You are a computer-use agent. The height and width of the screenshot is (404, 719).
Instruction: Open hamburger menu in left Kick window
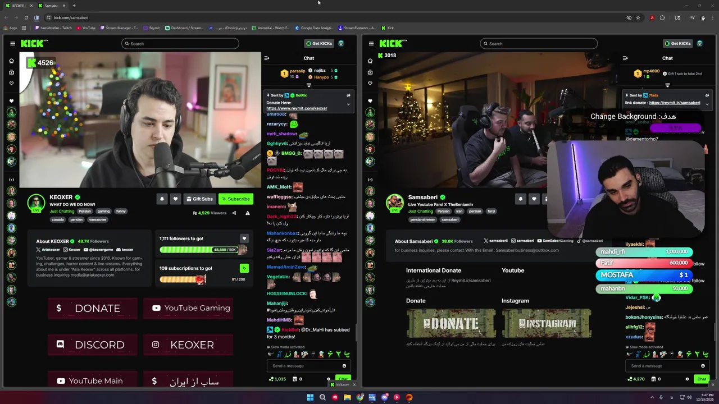pos(12,43)
